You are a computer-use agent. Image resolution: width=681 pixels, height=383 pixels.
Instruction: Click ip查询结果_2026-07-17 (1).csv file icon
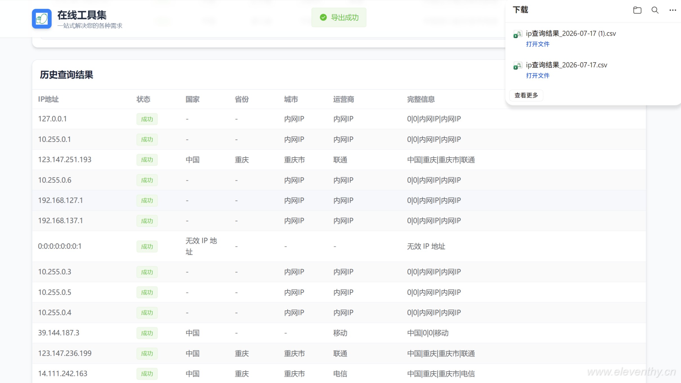click(x=518, y=34)
